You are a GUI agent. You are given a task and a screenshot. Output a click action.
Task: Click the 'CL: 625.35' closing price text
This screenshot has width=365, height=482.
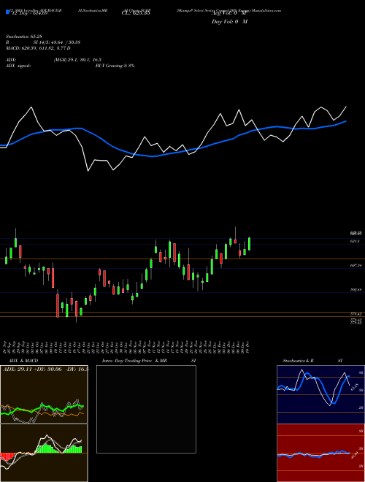point(136,14)
